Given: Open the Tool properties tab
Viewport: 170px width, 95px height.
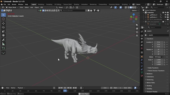Looking at the screenshot, I should pos(142,32).
